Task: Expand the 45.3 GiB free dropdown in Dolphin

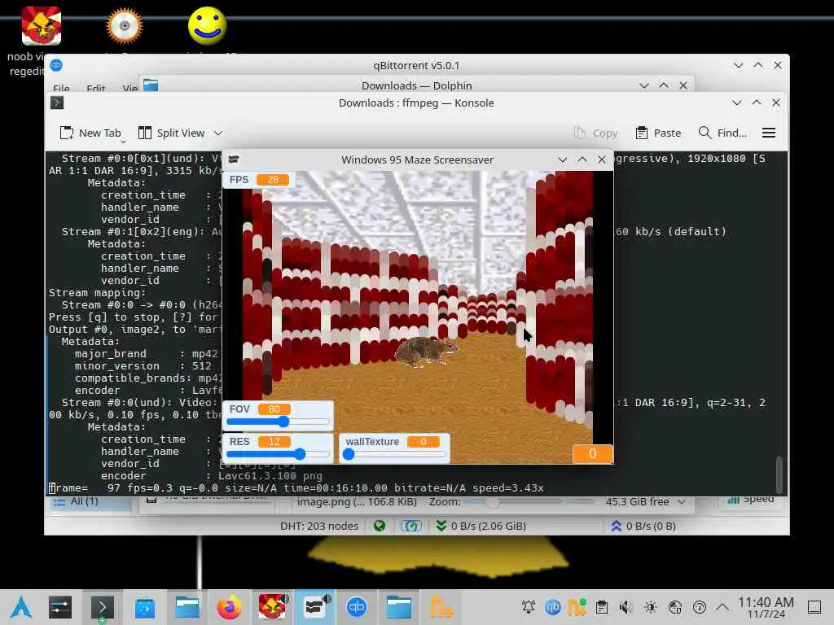Action: pyautogui.click(x=682, y=501)
